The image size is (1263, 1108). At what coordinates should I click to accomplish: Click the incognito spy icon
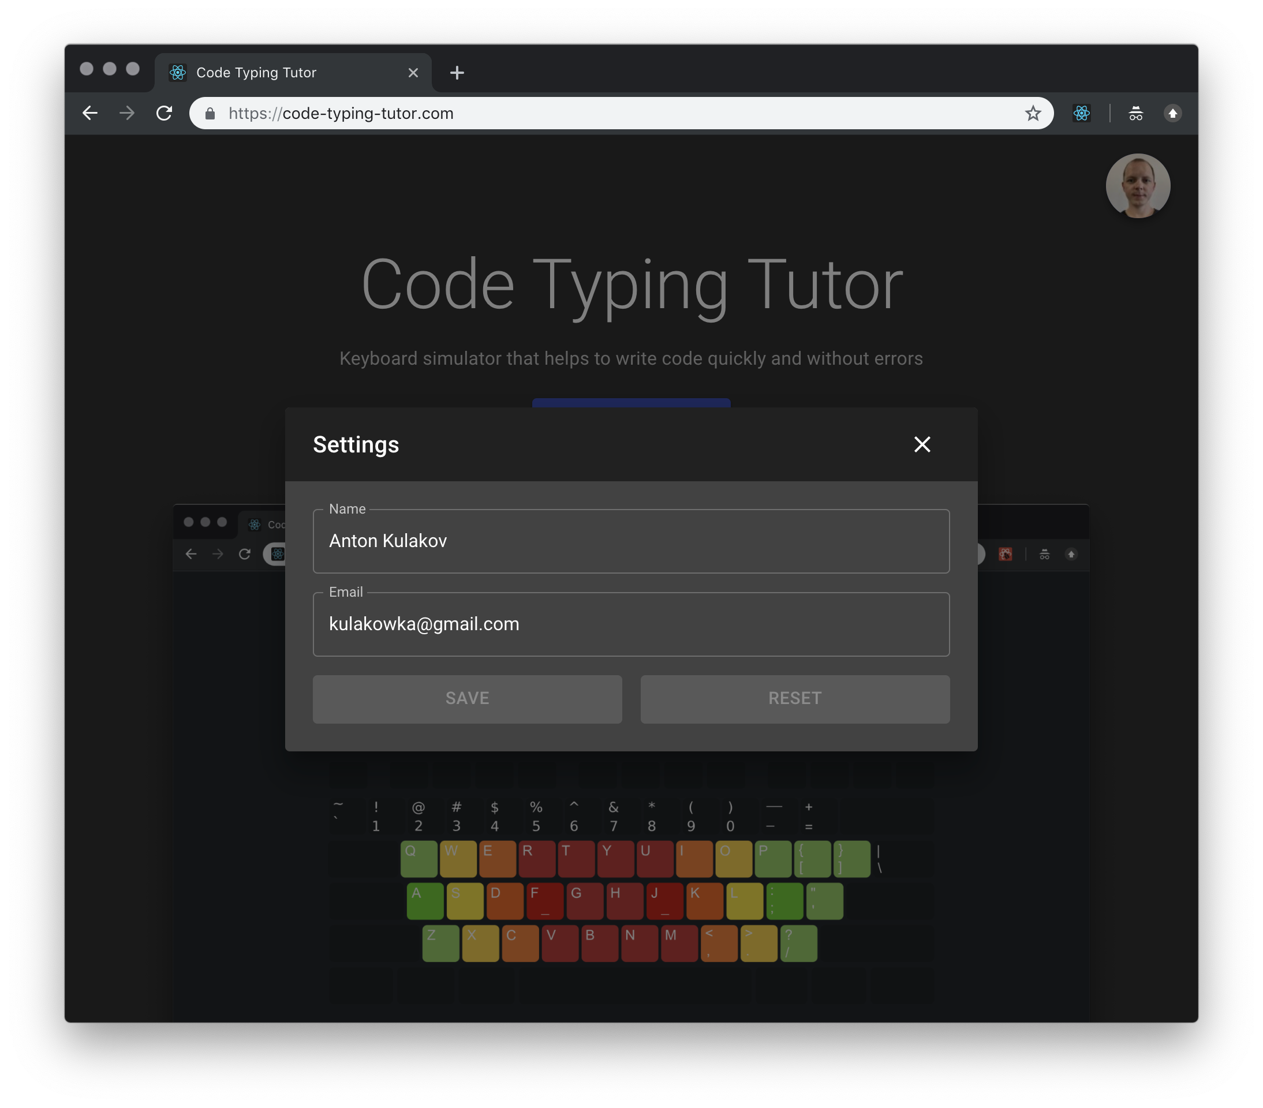tap(1135, 113)
